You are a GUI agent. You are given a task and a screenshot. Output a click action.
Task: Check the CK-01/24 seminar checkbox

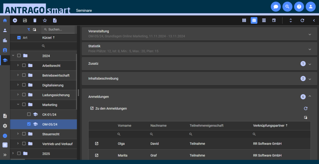29,114
